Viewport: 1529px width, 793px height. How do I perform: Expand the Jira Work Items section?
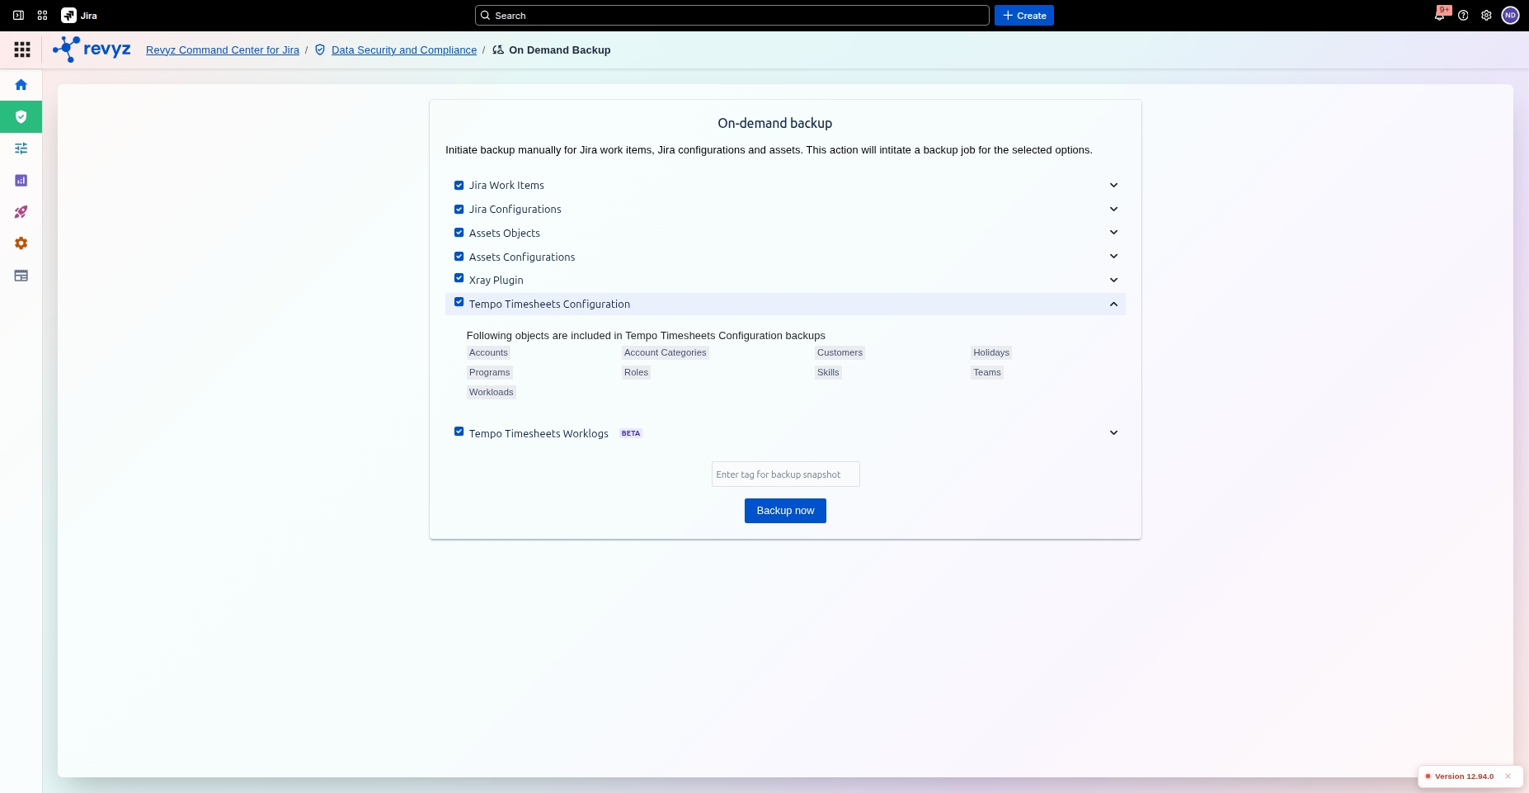[x=1113, y=186]
